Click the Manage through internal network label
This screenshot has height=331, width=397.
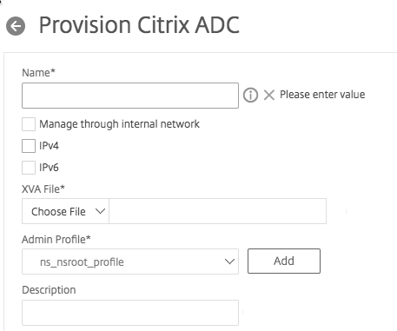[x=119, y=124]
